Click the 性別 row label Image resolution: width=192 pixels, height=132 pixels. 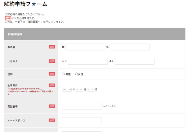pos(10,74)
